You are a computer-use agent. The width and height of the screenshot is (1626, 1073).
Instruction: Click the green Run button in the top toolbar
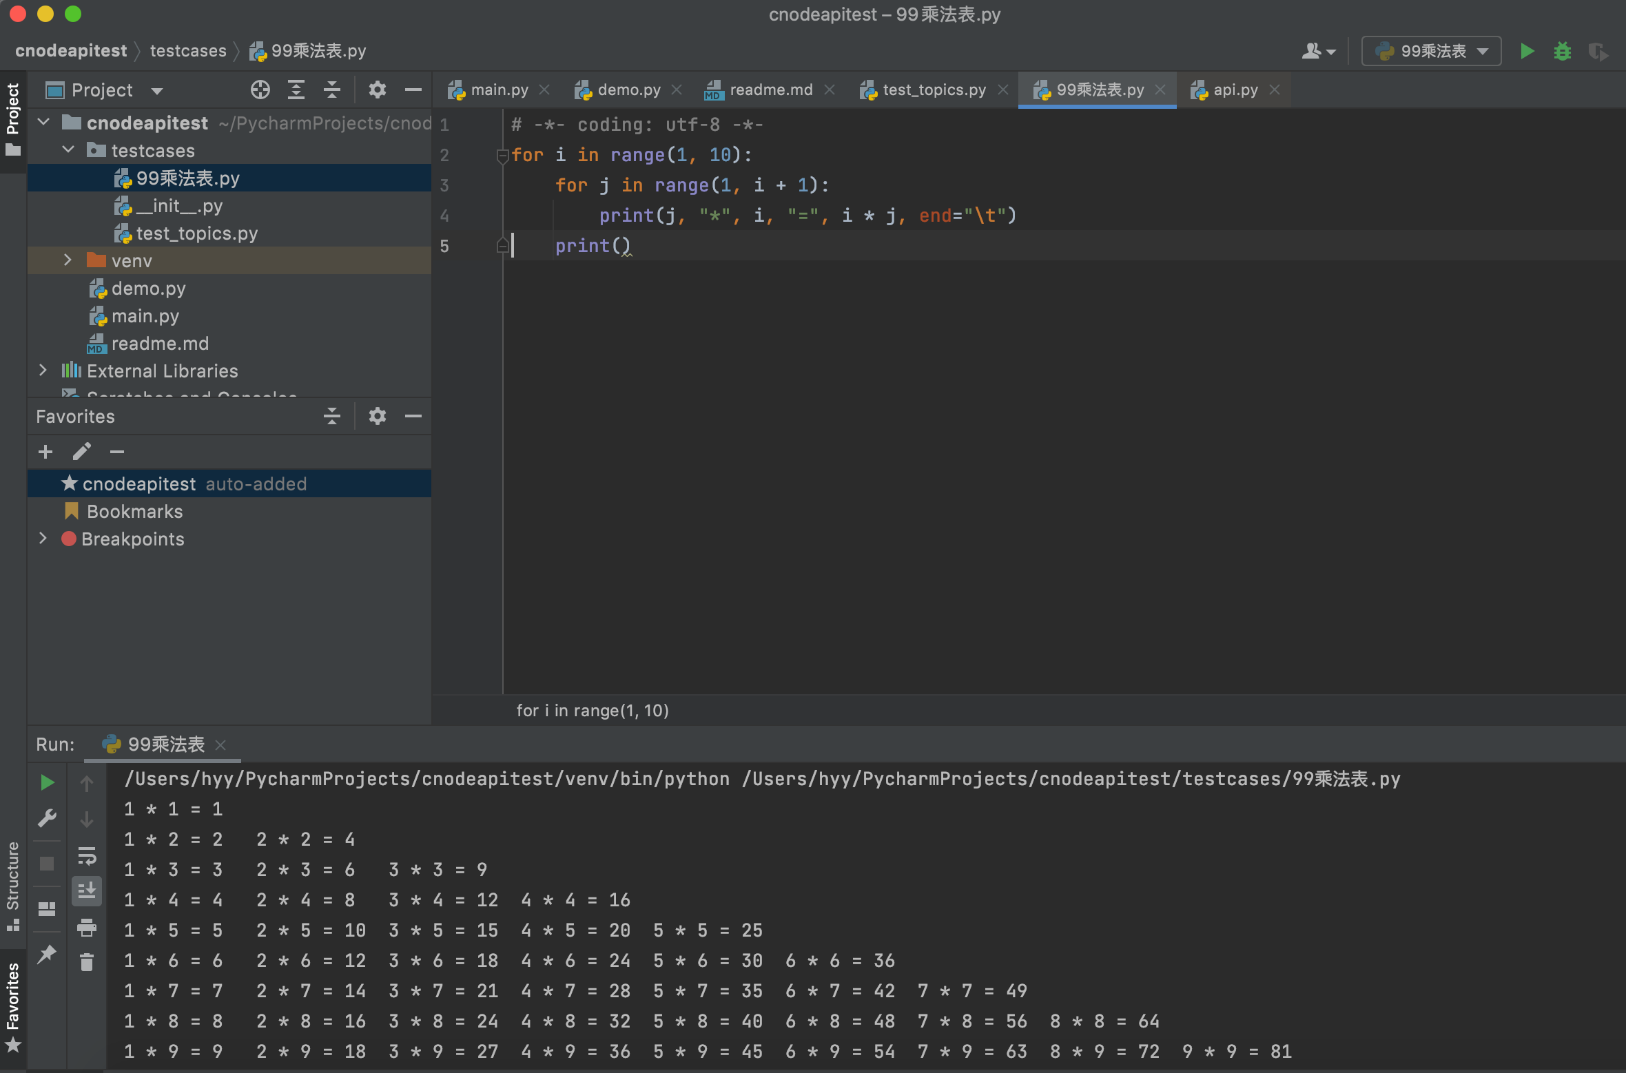point(1527,51)
